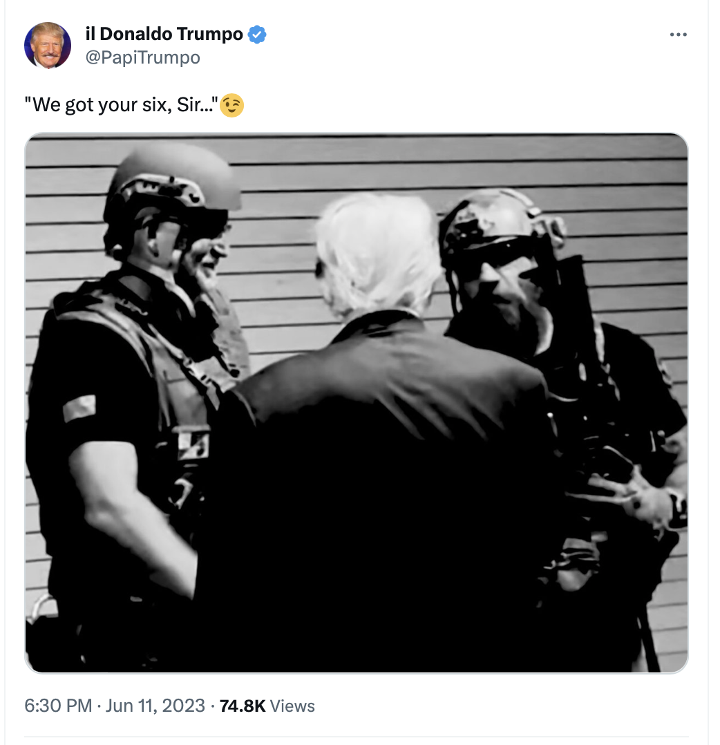
Task: Click the arm patch on the sleeve
Action: [x=79, y=408]
